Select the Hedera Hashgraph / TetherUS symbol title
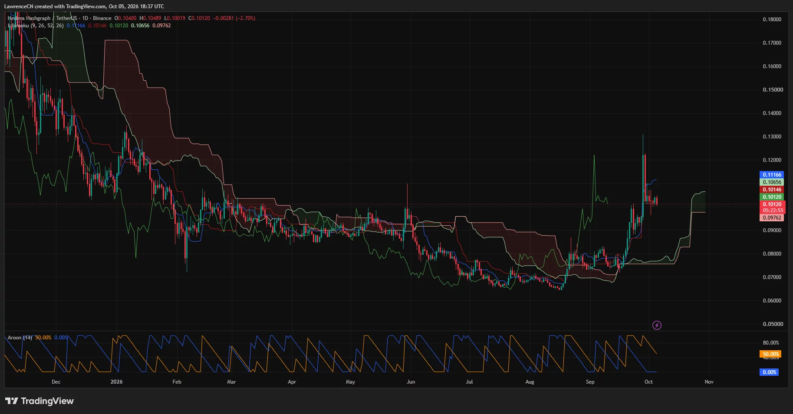 pos(42,18)
